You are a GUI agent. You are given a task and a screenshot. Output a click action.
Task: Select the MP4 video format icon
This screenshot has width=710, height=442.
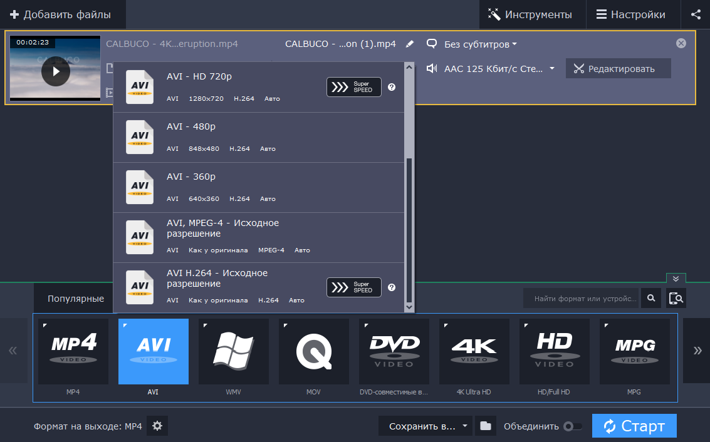click(73, 351)
